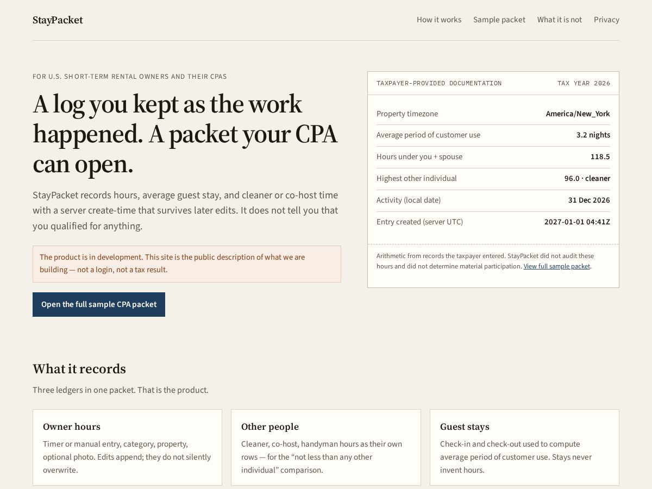Click the Owner hours card description
Viewport: 652px width, 489px height.
tap(127, 457)
